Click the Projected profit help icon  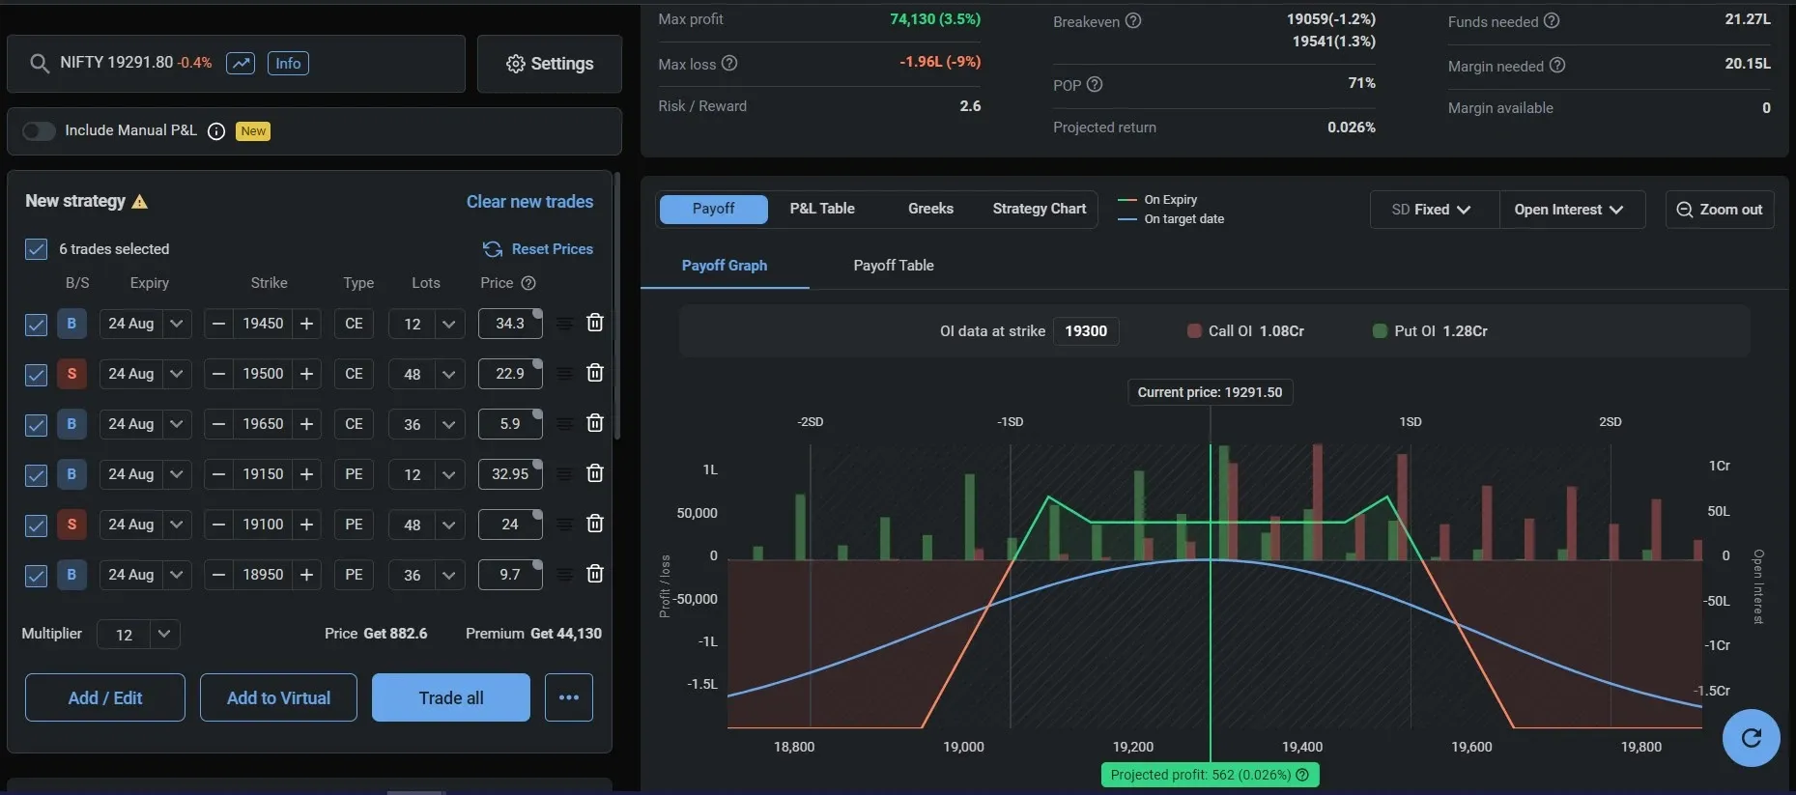click(x=1302, y=775)
